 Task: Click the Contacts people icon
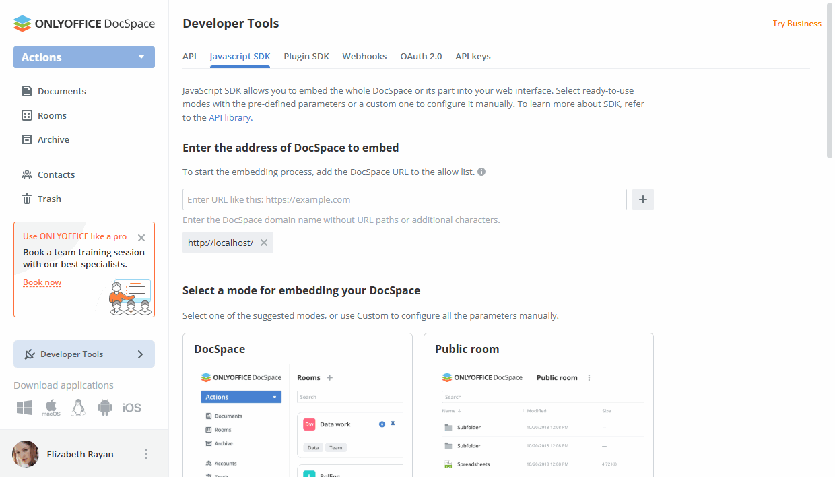pos(27,174)
